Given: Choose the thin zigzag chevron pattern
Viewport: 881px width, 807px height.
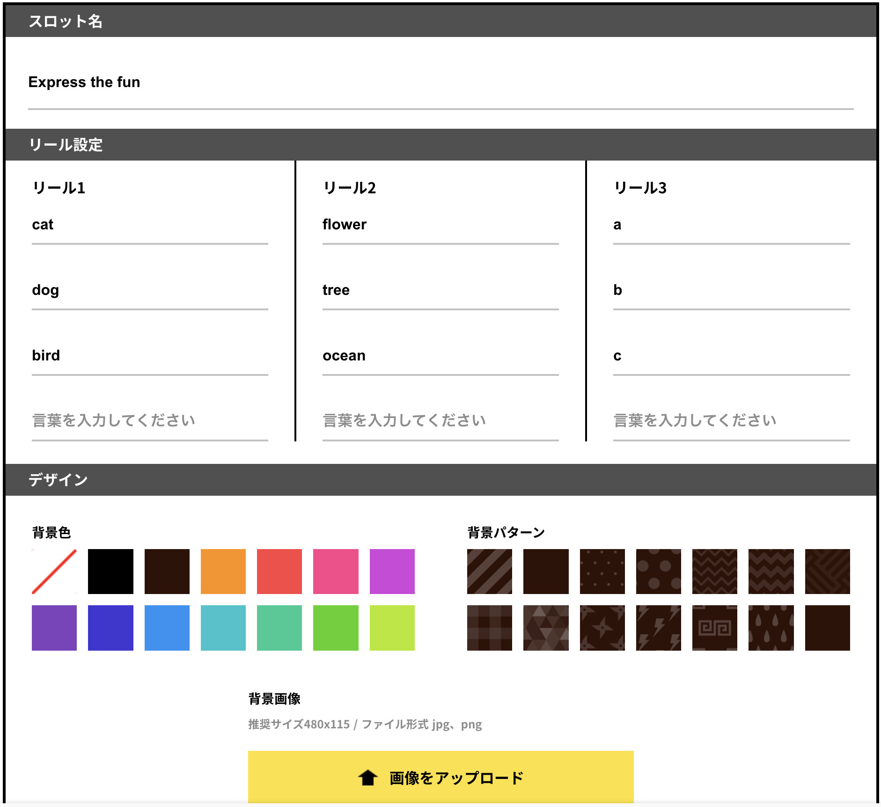Looking at the screenshot, I should click(x=714, y=571).
